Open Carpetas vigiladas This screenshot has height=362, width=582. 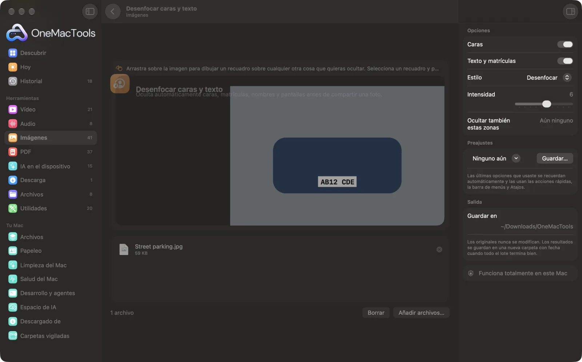coord(51,336)
